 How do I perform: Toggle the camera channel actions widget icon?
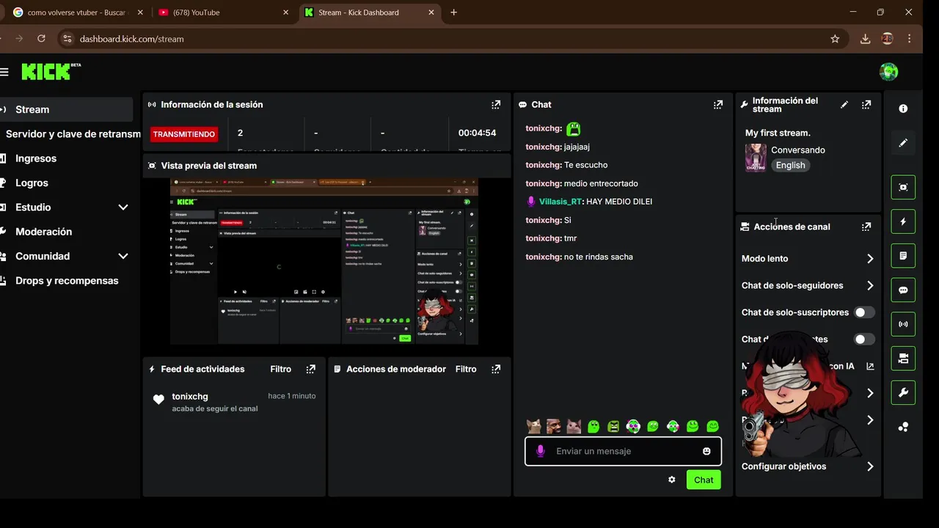903,359
